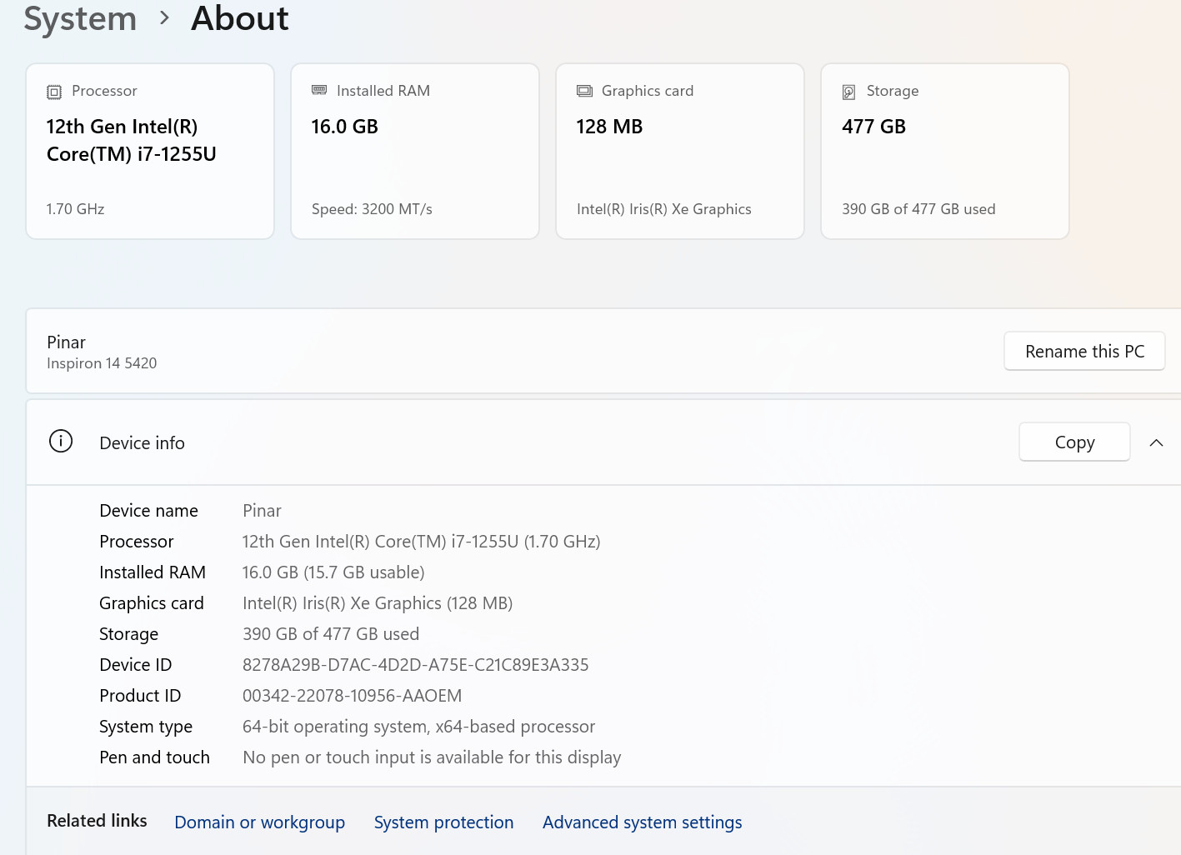The width and height of the screenshot is (1181, 855).
Task: Click the No pen or touch input text
Action: pos(432,757)
